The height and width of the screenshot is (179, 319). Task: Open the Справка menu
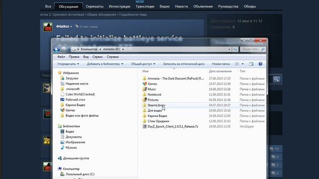click(x=113, y=57)
